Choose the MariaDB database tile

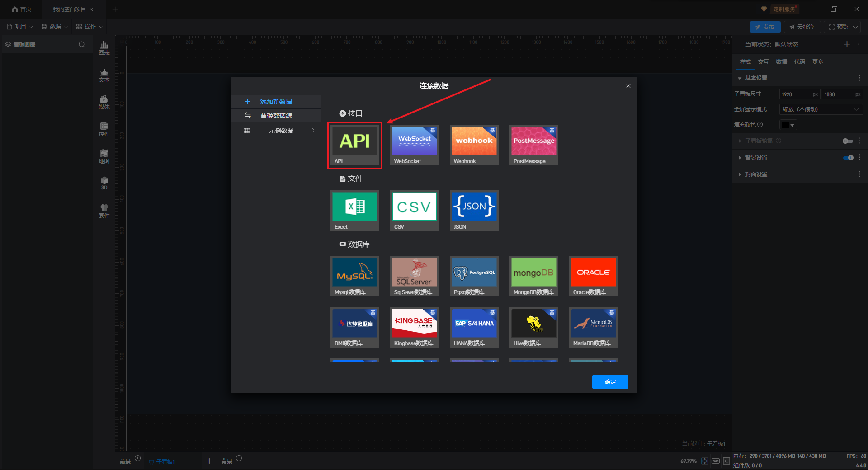594,327
